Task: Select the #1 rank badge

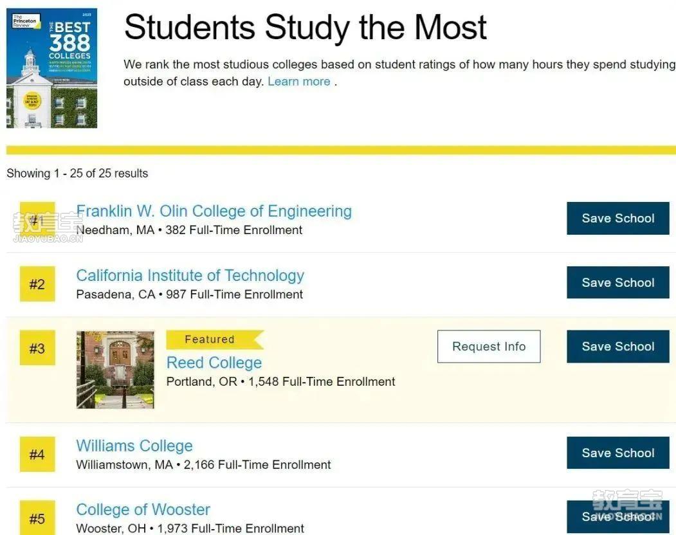Action: point(37,219)
